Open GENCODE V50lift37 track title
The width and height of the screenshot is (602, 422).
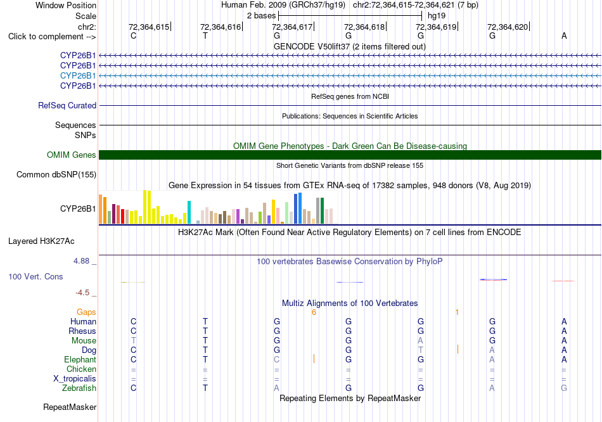pos(349,46)
